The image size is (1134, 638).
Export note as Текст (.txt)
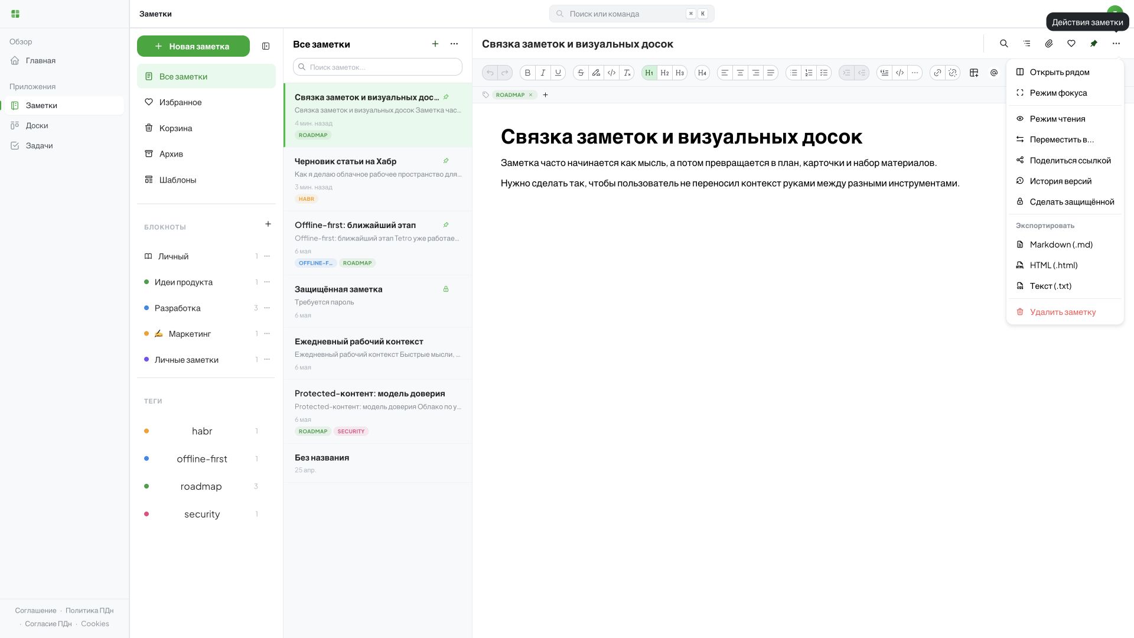click(1065, 286)
